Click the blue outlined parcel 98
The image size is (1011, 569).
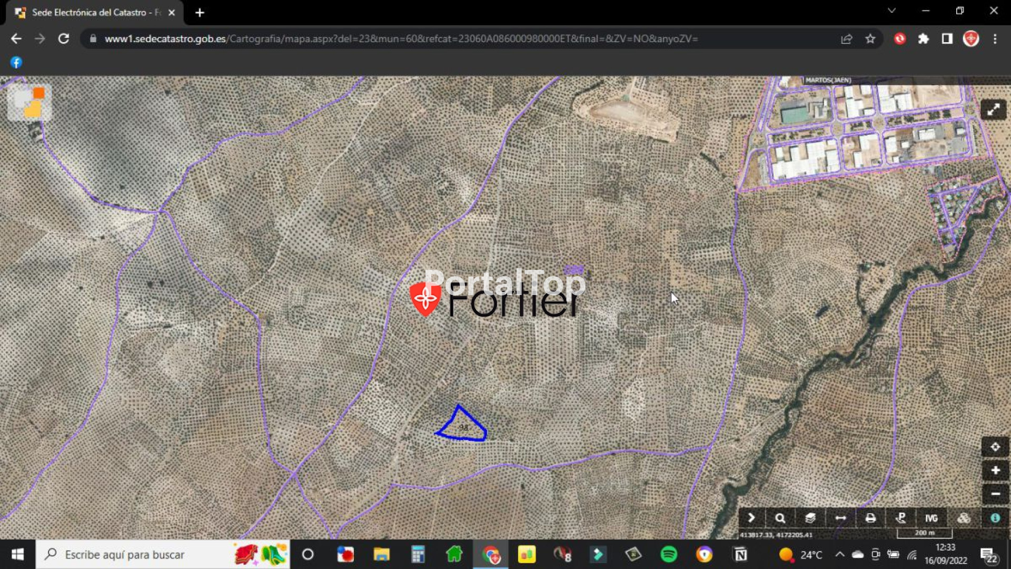pos(463,427)
